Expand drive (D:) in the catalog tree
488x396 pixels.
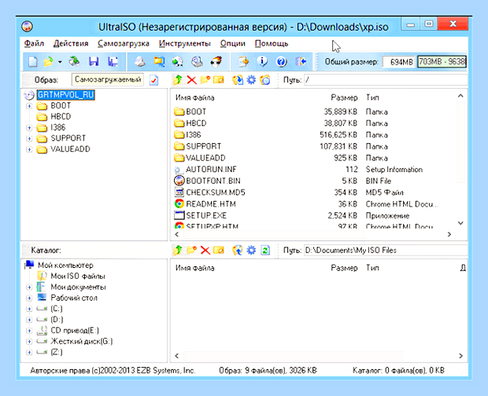click(x=29, y=320)
